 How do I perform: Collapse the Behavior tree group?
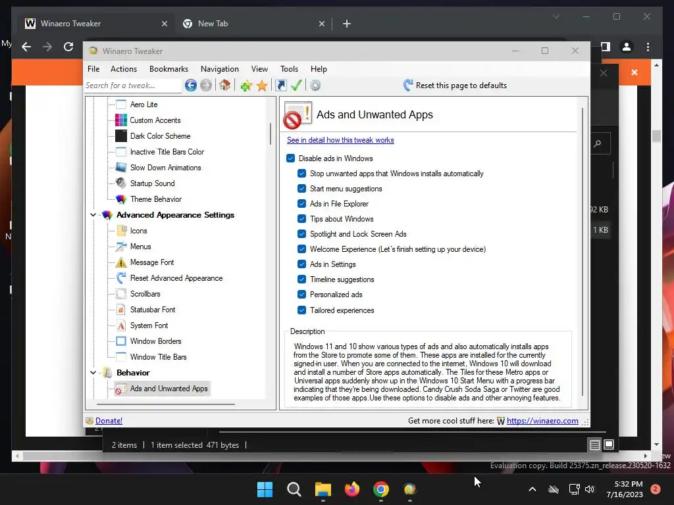pos(93,373)
